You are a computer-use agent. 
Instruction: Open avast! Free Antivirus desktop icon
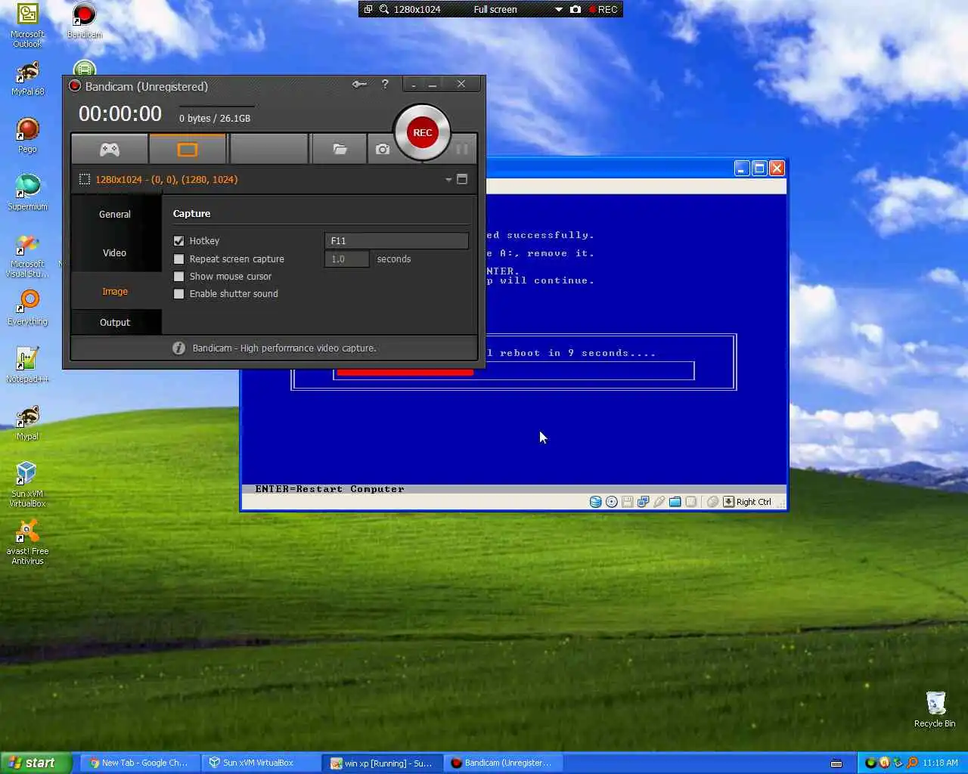pos(28,542)
